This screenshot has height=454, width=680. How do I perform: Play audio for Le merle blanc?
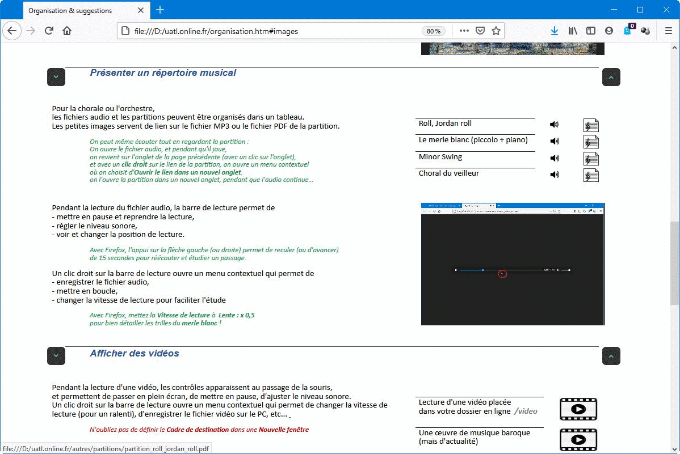pyautogui.click(x=554, y=141)
